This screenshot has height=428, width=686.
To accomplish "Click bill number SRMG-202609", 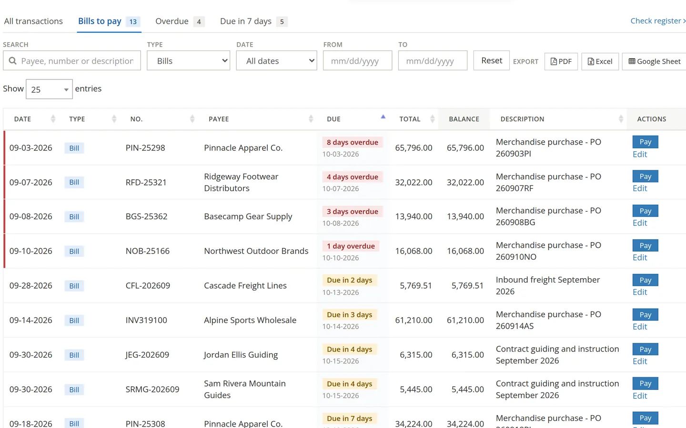I will click(x=152, y=389).
